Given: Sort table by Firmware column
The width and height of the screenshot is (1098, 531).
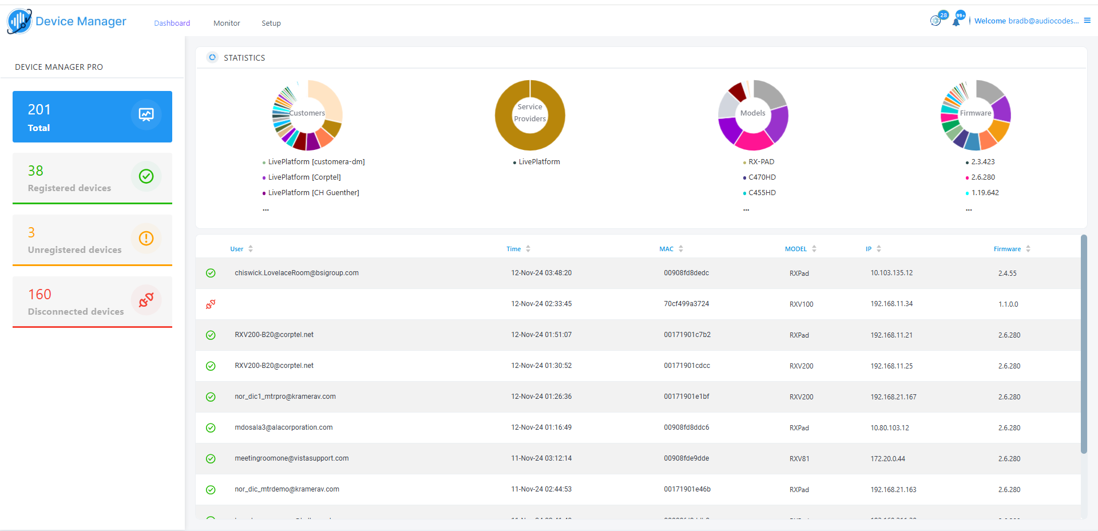Looking at the screenshot, I should (1012, 249).
